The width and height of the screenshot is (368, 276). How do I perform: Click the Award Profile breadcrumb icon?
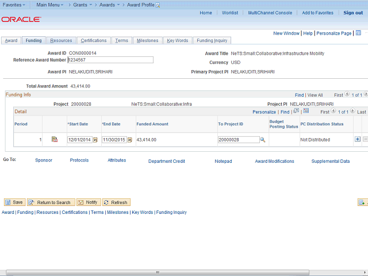pyautogui.click(x=158, y=5)
